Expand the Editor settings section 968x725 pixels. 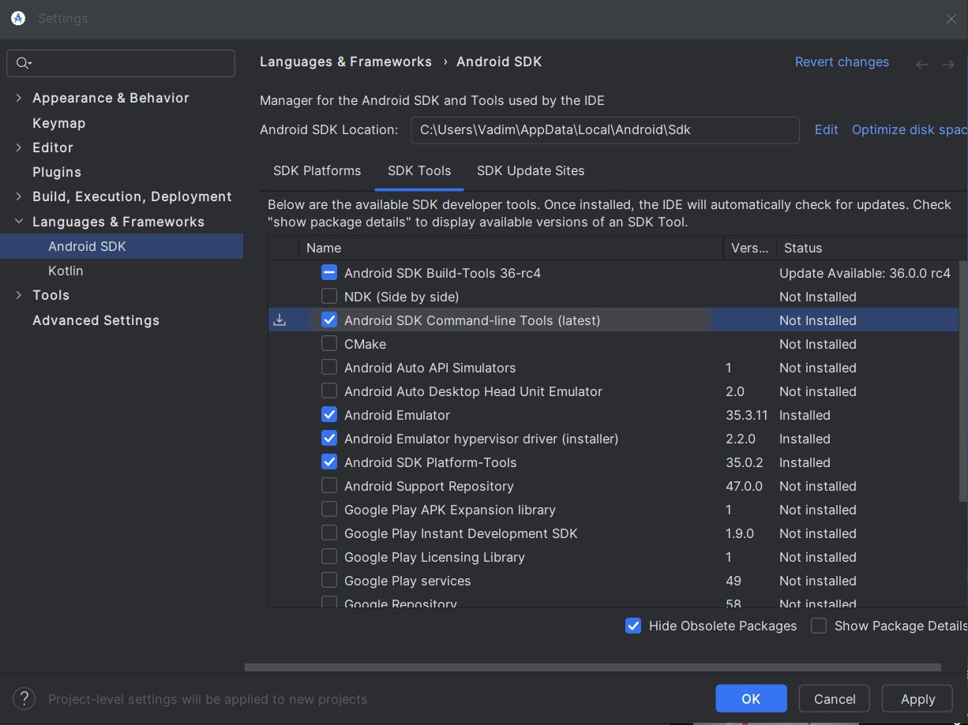tap(19, 148)
